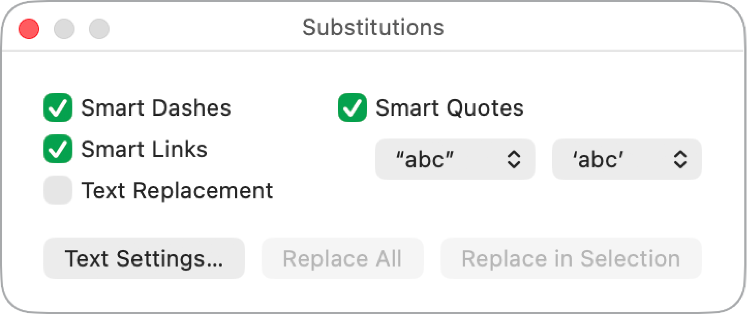Image resolution: width=747 pixels, height=315 pixels.
Task: Click the red traffic light button
Action: (x=29, y=29)
